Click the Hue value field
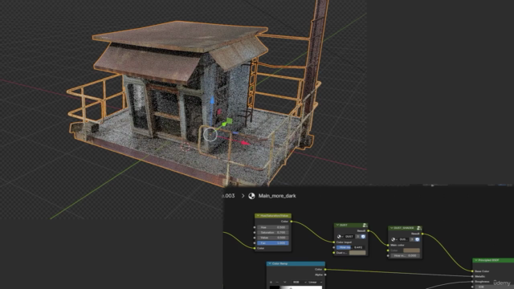The image size is (514, 289). coord(273,227)
